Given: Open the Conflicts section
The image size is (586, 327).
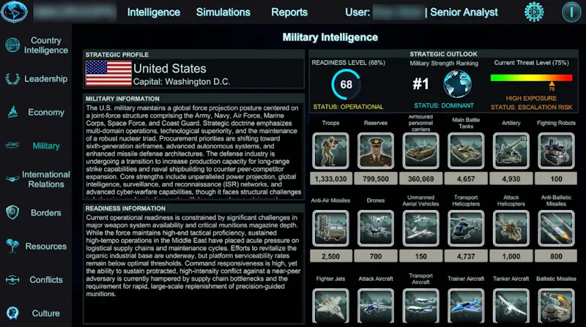Looking at the screenshot, I should pos(46,280).
